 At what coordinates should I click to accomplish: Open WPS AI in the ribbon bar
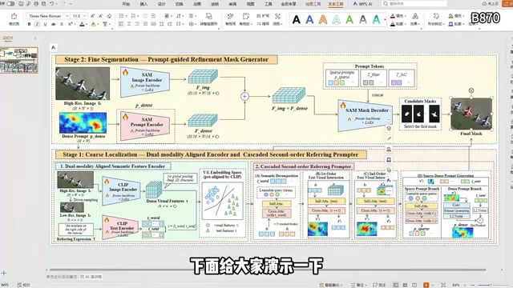pos(363,4)
